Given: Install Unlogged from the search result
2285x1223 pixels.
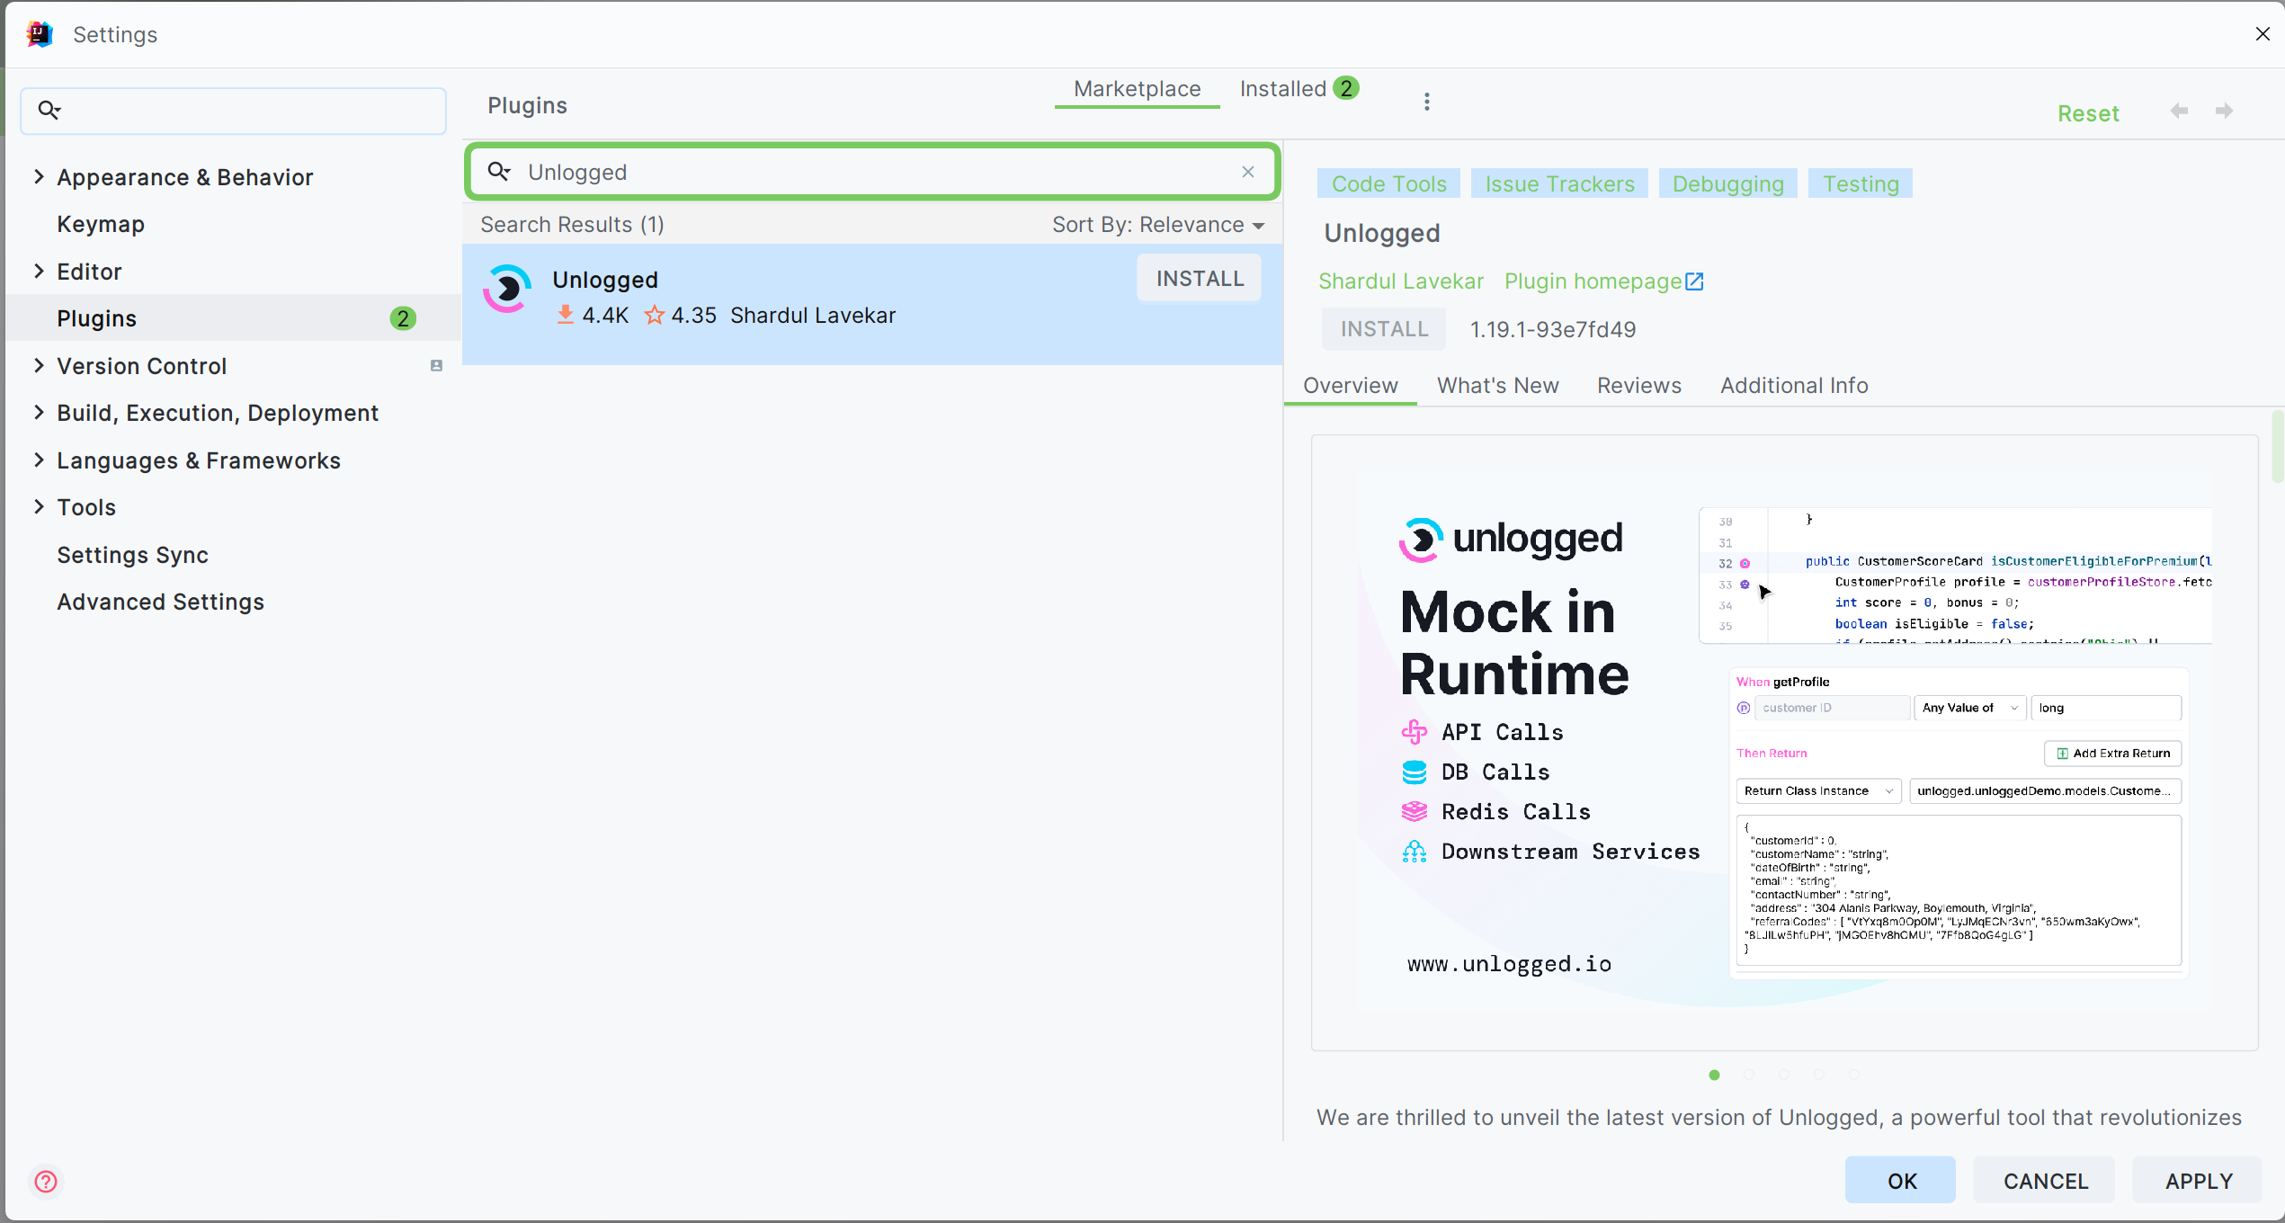Looking at the screenshot, I should [1199, 279].
